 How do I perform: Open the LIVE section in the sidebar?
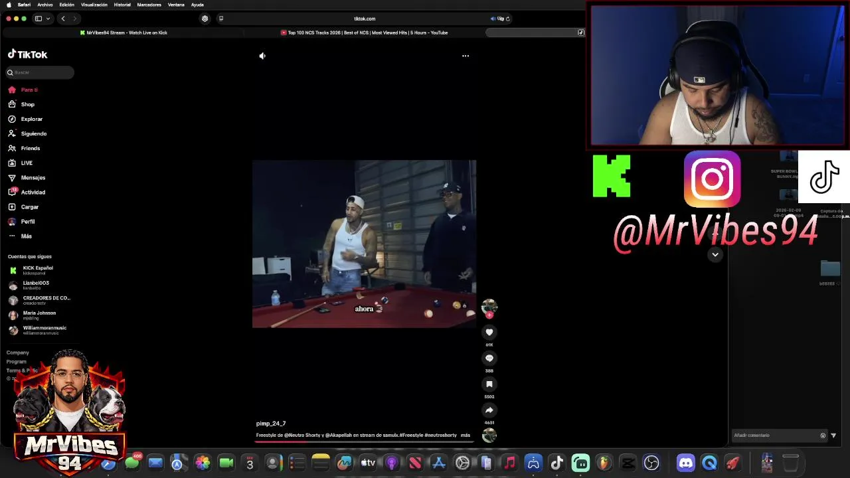27,163
